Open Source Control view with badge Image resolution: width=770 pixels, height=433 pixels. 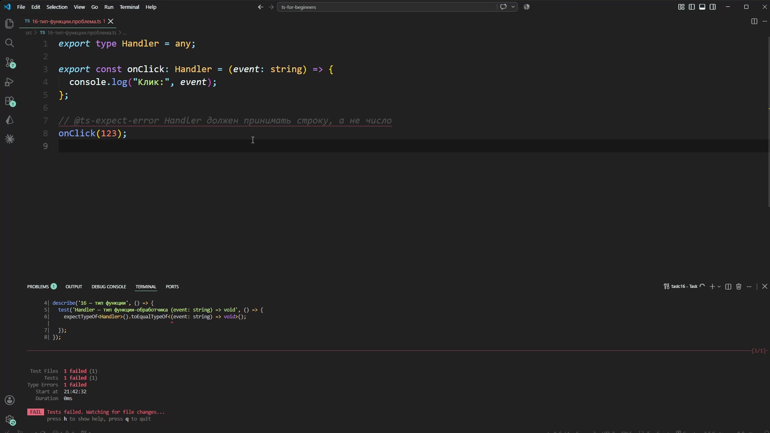point(10,63)
